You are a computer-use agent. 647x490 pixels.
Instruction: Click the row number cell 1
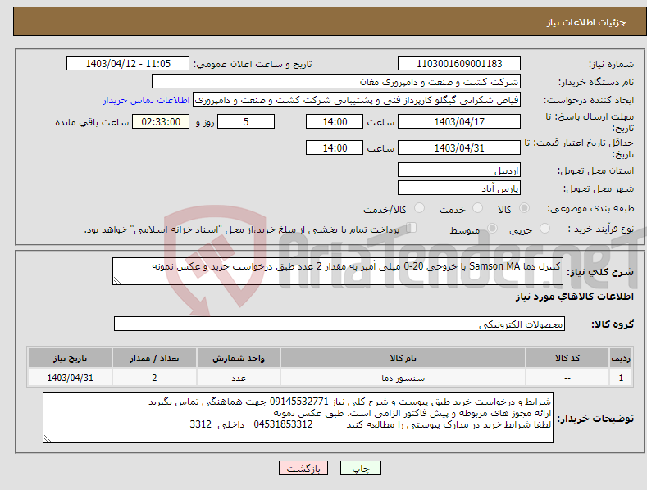[621, 378]
